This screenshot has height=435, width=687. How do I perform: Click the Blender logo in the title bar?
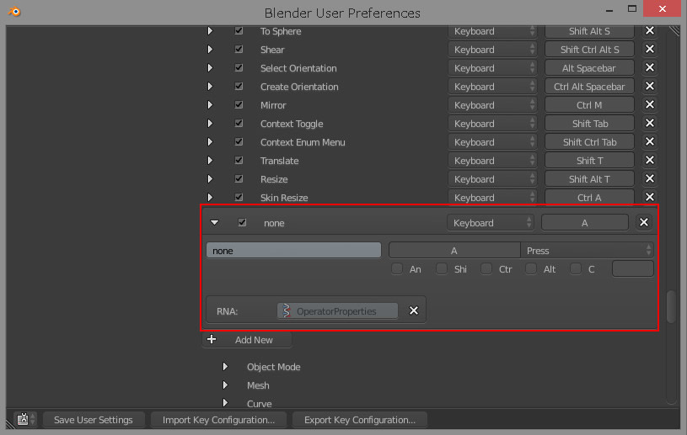(15, 12)
